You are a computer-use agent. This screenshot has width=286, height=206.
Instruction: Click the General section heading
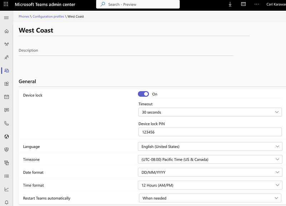(x=28, y=81)
